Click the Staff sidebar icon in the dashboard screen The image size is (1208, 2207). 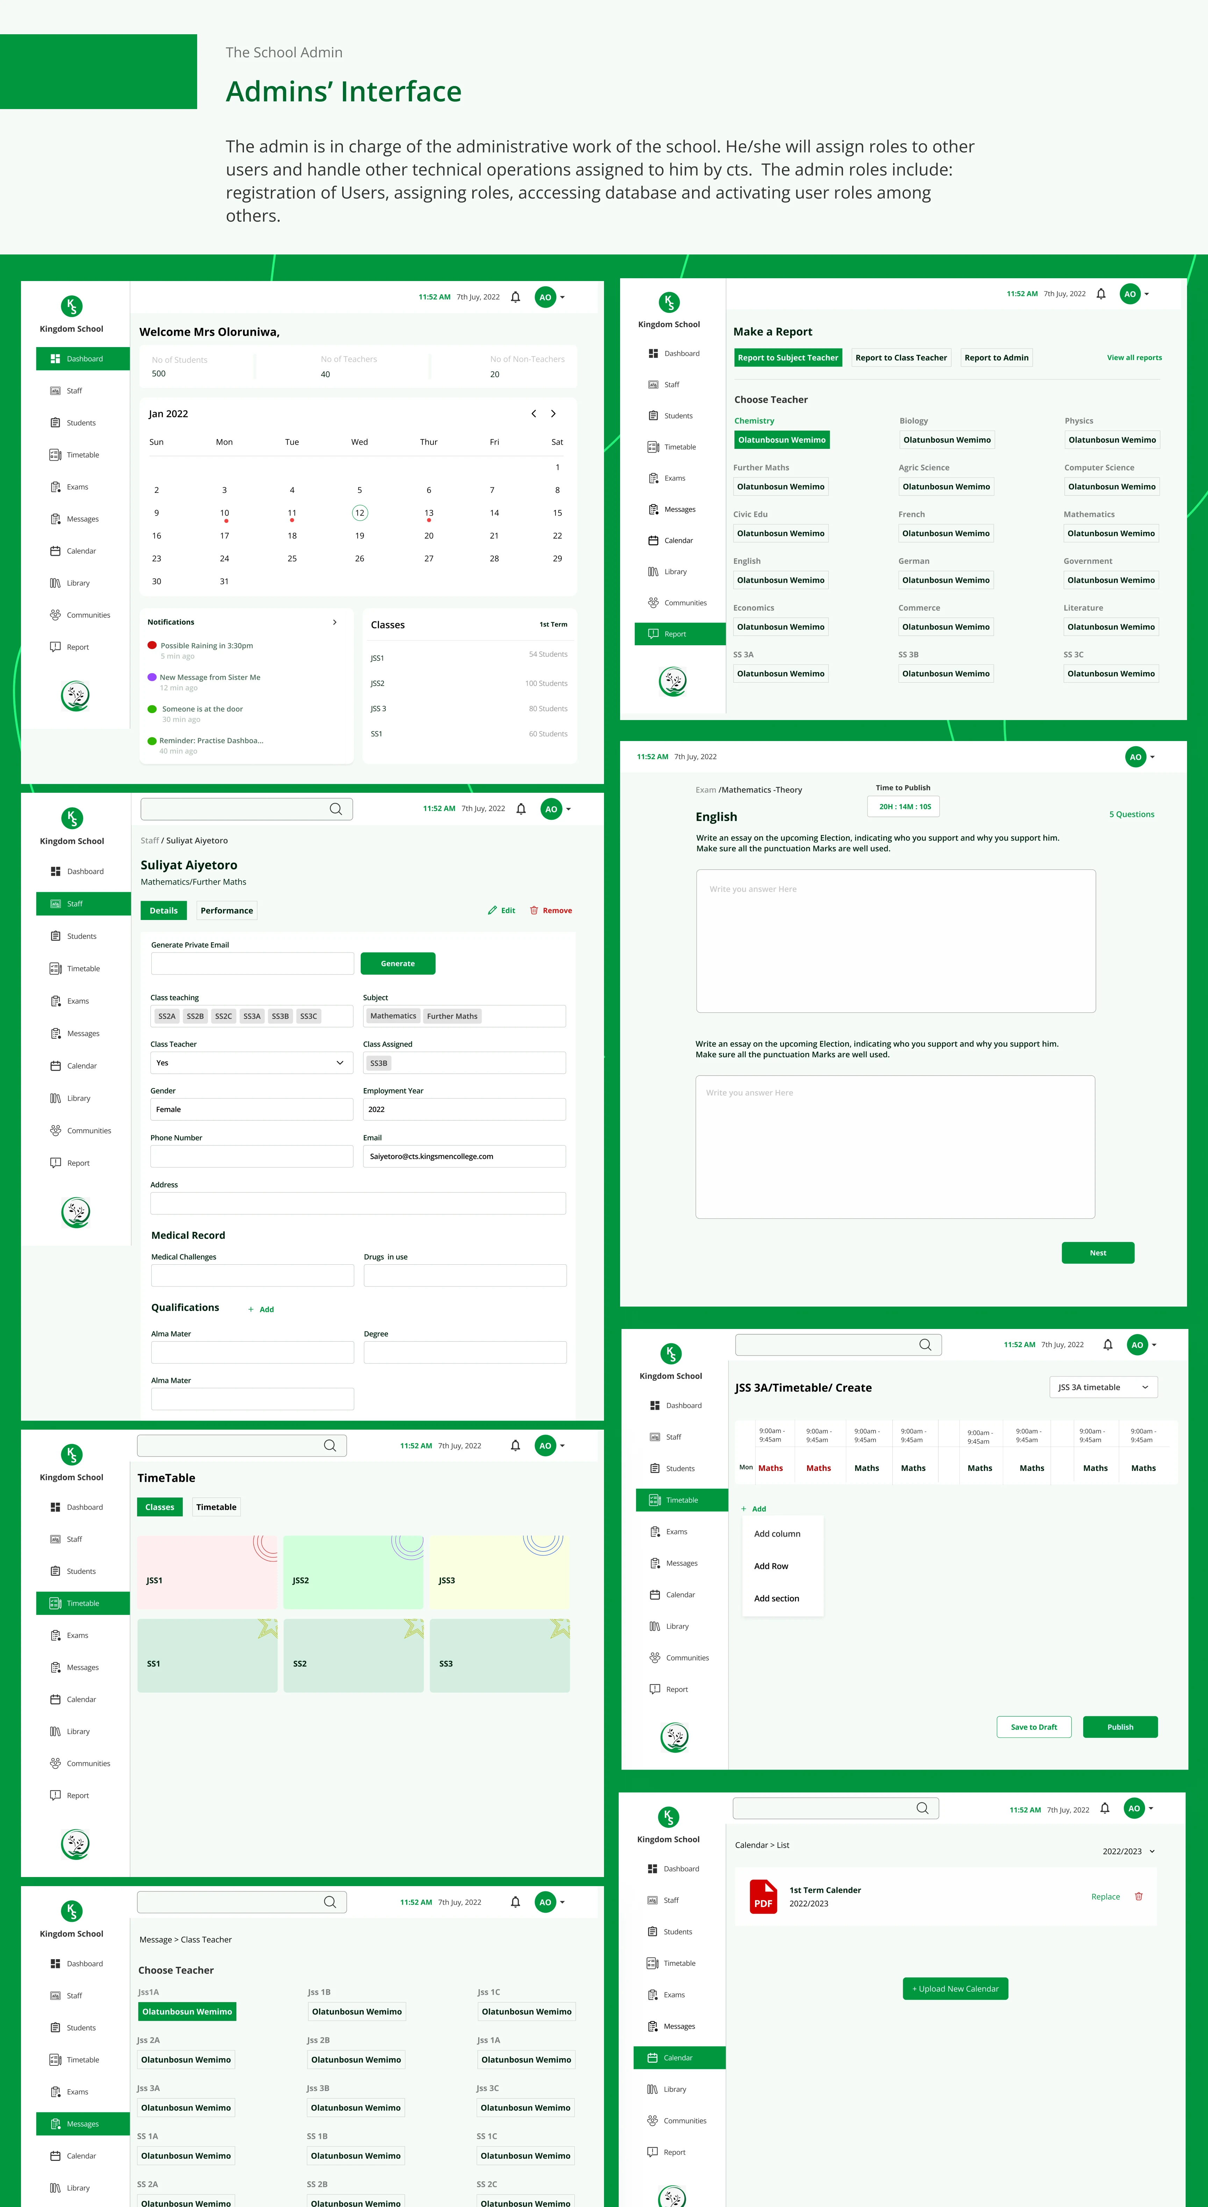(55, 391)
